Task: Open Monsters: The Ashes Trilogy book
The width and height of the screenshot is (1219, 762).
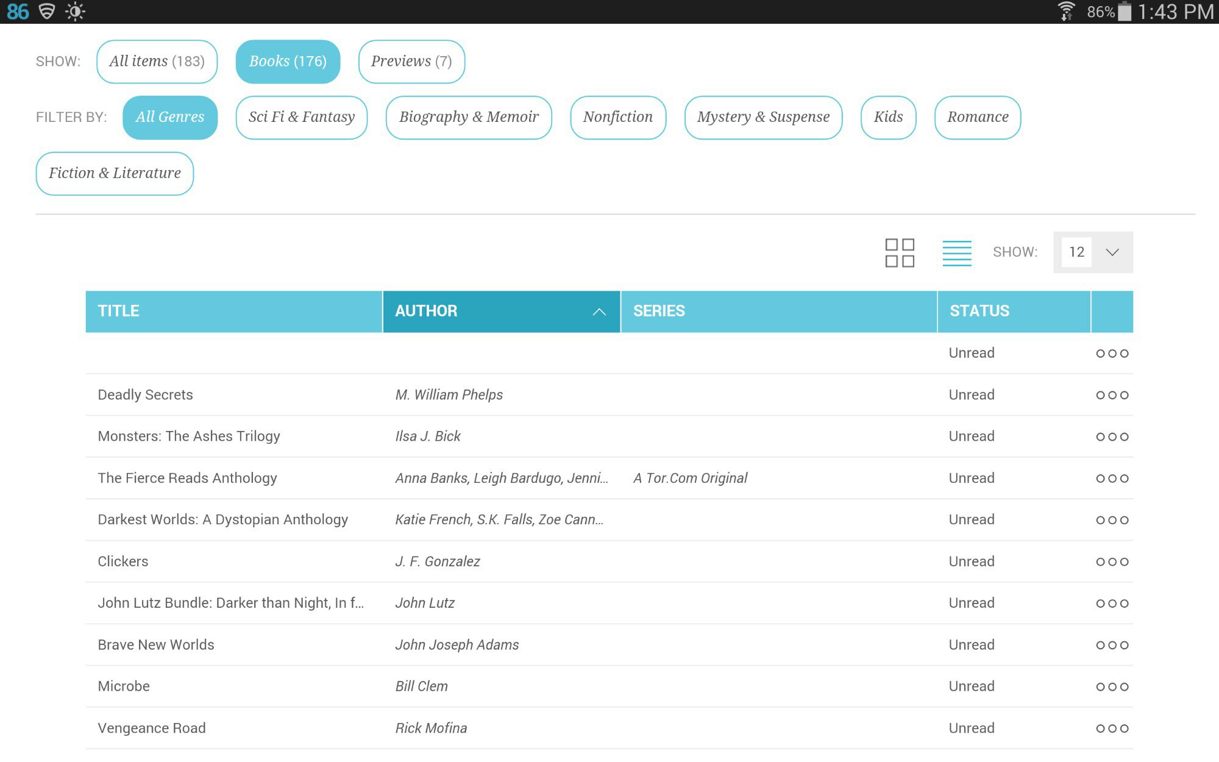Action: (189, 436)
